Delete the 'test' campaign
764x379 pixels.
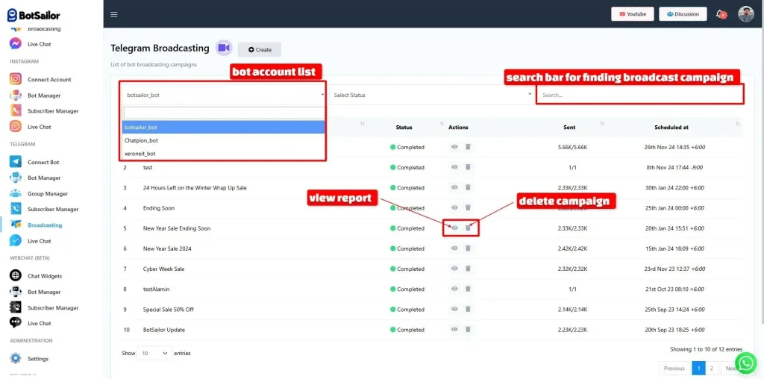[x=468, y=167]
